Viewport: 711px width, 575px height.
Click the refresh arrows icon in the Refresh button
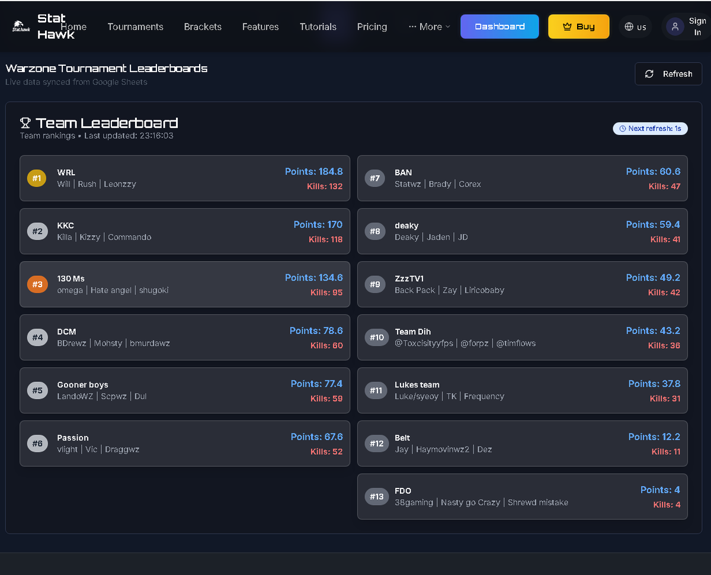click(649, 73)
